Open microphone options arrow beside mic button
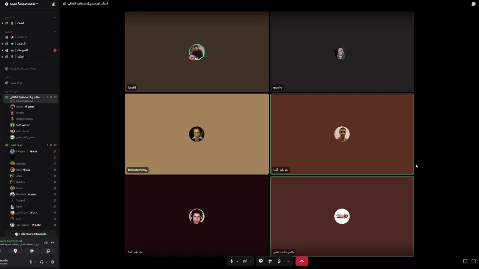The height and width of the screenshot is (269, 479). [x=237, y=261]
